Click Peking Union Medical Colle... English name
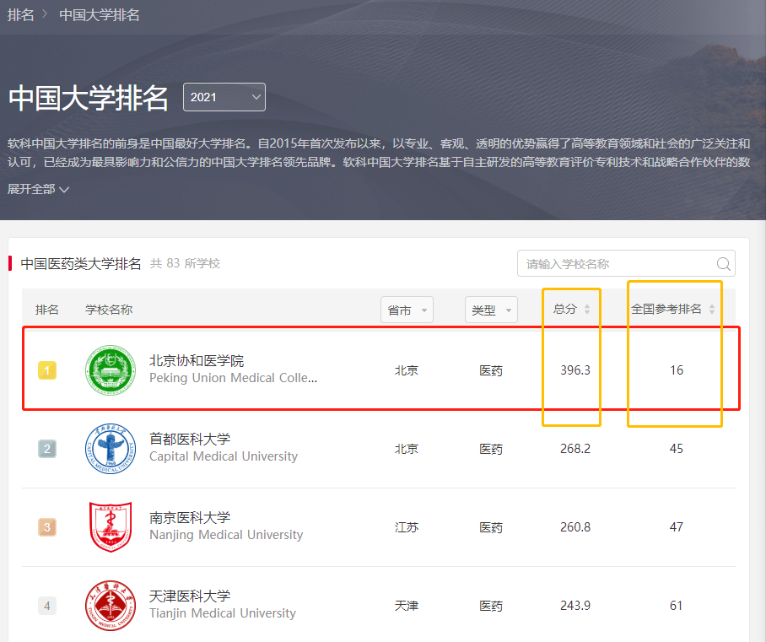 [x=234, y=378]
